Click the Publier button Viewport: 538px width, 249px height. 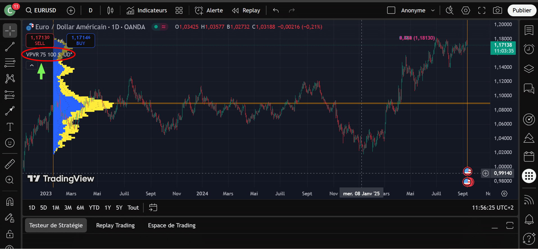pos(522,10)
